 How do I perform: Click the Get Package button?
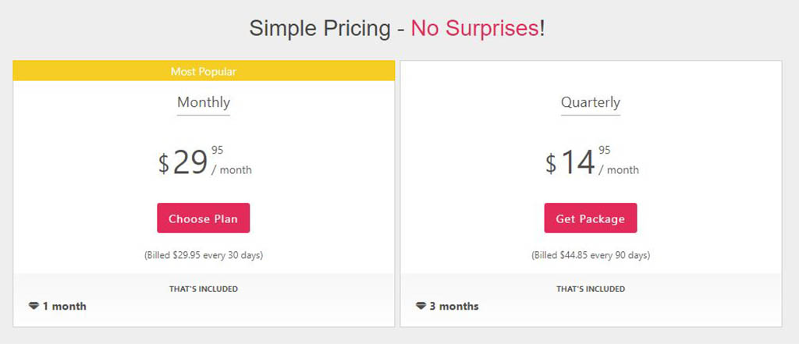tap(591, 218)
